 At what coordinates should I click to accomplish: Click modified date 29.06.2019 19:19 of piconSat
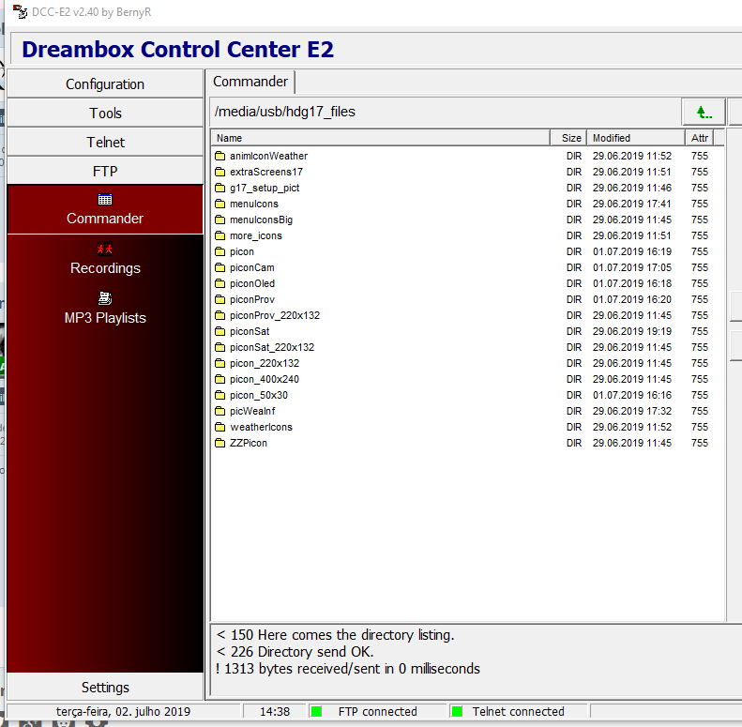[x=631, y=331]
